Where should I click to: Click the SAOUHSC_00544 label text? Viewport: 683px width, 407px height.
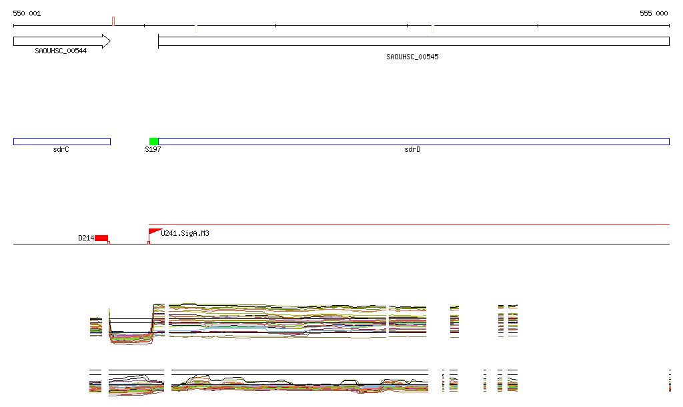pos(61,51)
